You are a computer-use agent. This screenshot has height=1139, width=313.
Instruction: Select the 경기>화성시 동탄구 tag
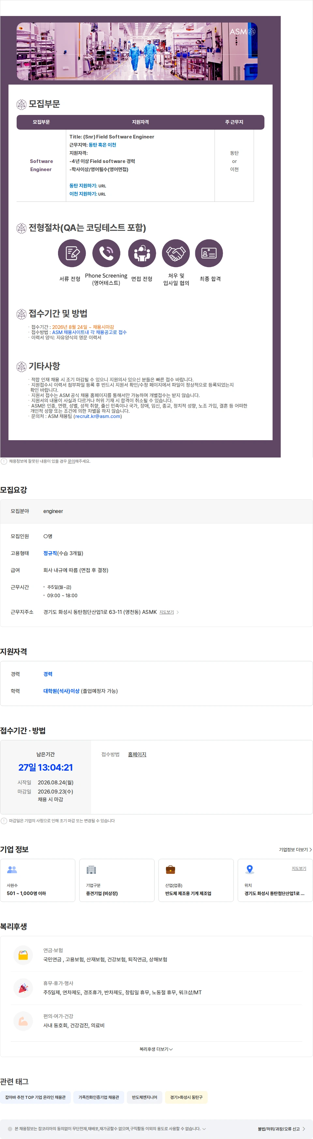(x=186, y=1097)
